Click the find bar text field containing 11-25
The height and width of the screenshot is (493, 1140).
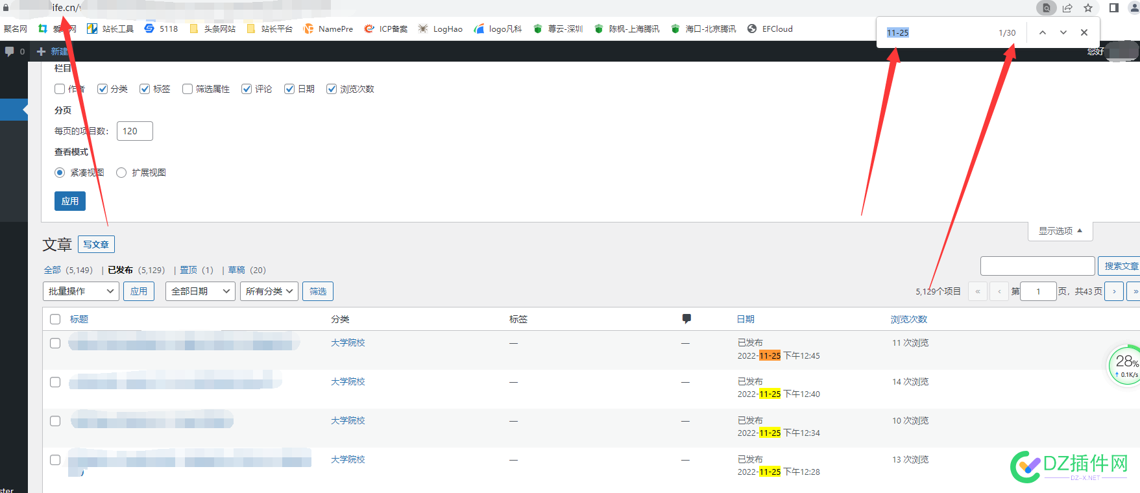tap(938, 32)
